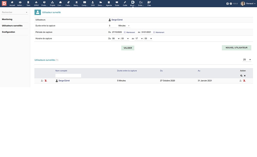Expand the 25 rows-per-page dropdown
The height and width of the screenshot is (157, 257).
(247, 60)
